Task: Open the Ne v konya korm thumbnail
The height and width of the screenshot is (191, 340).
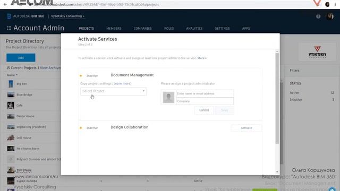Action: (x=11, y=149)
